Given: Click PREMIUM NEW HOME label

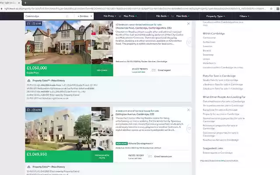Looking at the screenshot, I should point(102,157).
